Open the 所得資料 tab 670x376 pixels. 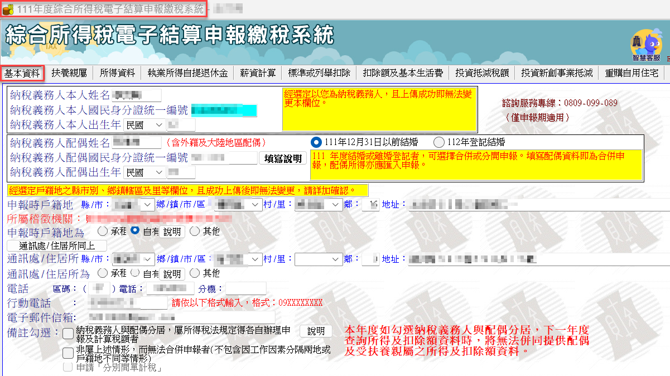click(x=117, y=73)
